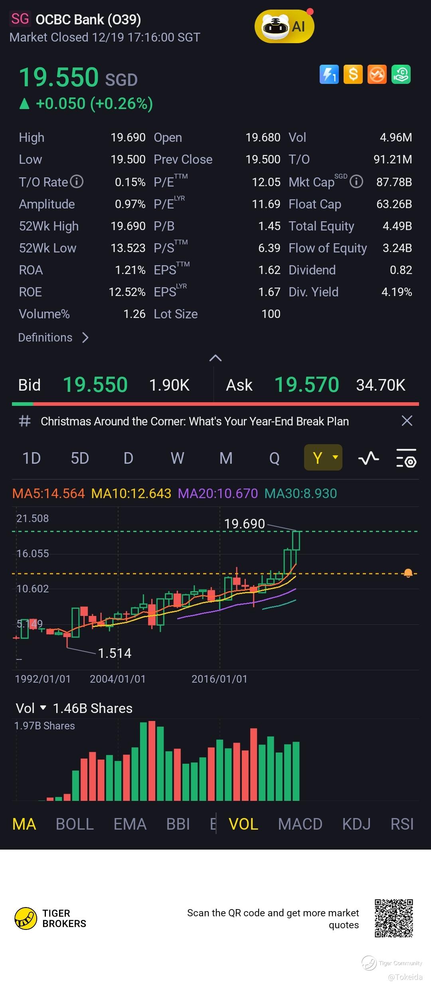Tap the +0.050 (+0.26%) change
The height and width of the screenshot is (987, 431).
coord(94,104)
